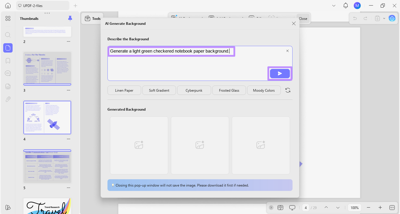
Task: Choose the Soft Gradient preset
Action: tap(159, 90)
